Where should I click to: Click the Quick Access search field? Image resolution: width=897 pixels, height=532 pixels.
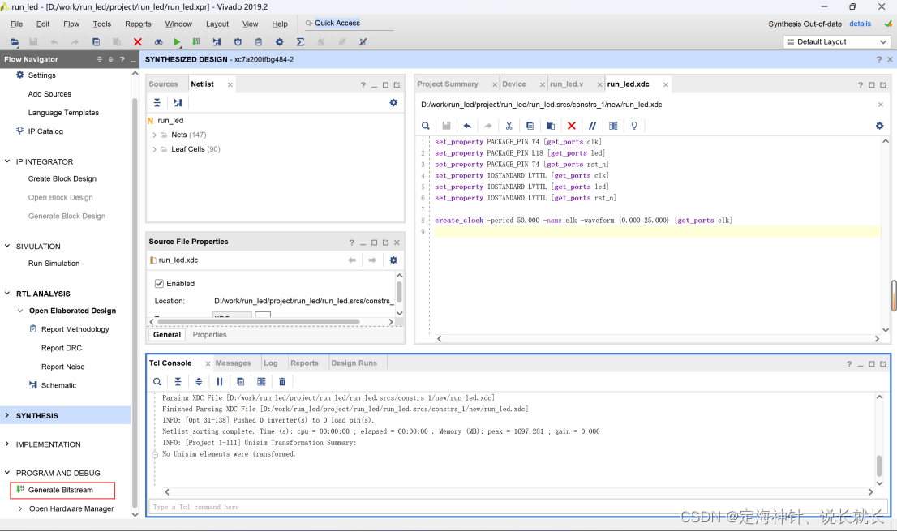point(349,24)
